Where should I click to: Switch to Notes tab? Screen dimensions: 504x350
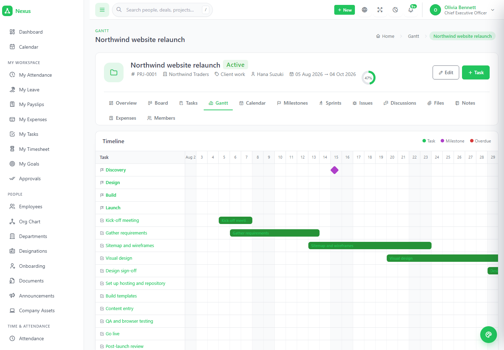[x=465, y=103]
